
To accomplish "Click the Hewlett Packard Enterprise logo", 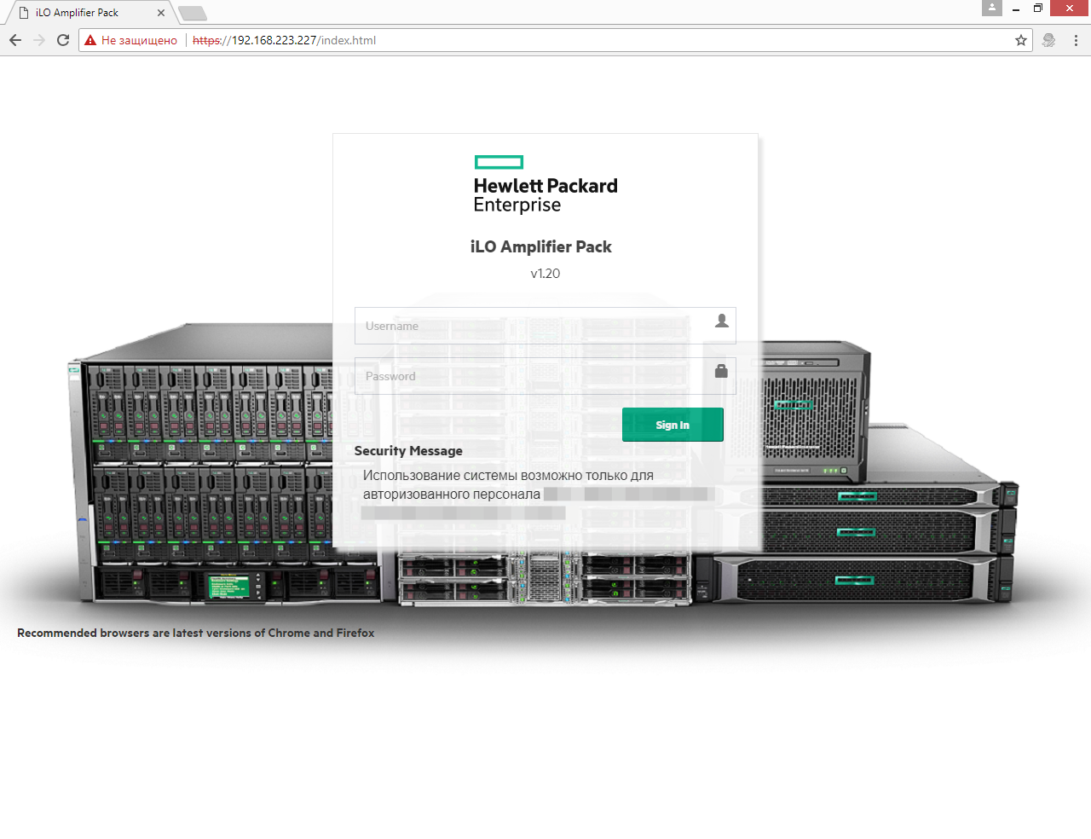I will (x=545, y=184).
